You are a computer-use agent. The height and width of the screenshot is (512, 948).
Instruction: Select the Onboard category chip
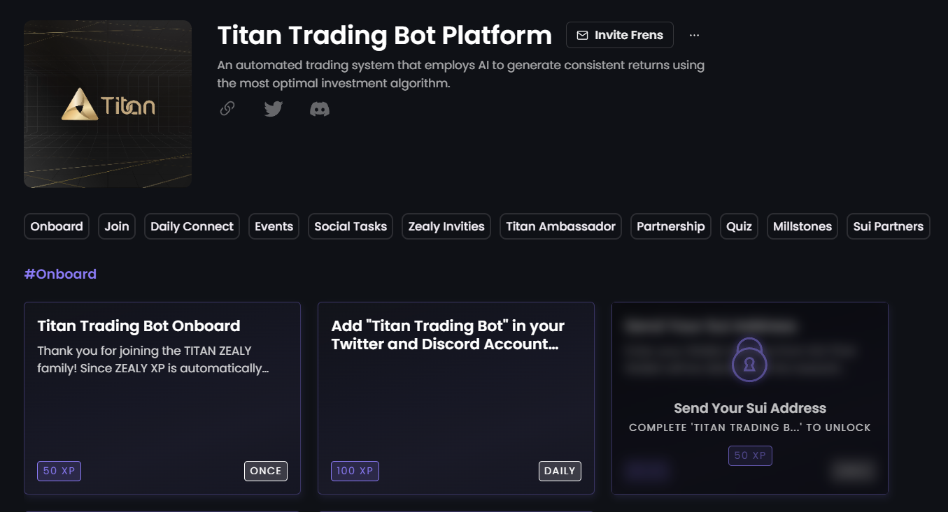pyautogui.click(x=56, y=226)
